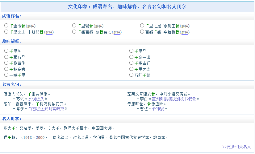Open the 宣州谢朓楼饯别校书叔云 link
Image resolution: width=255 pixels, height=154 pixels.
point(174,99)
